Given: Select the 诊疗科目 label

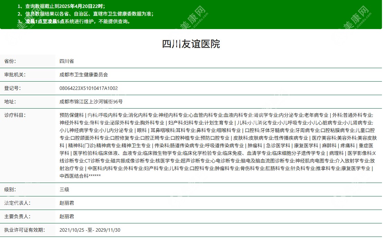Looking at the screenshot, I should click(x=15, y=115).
